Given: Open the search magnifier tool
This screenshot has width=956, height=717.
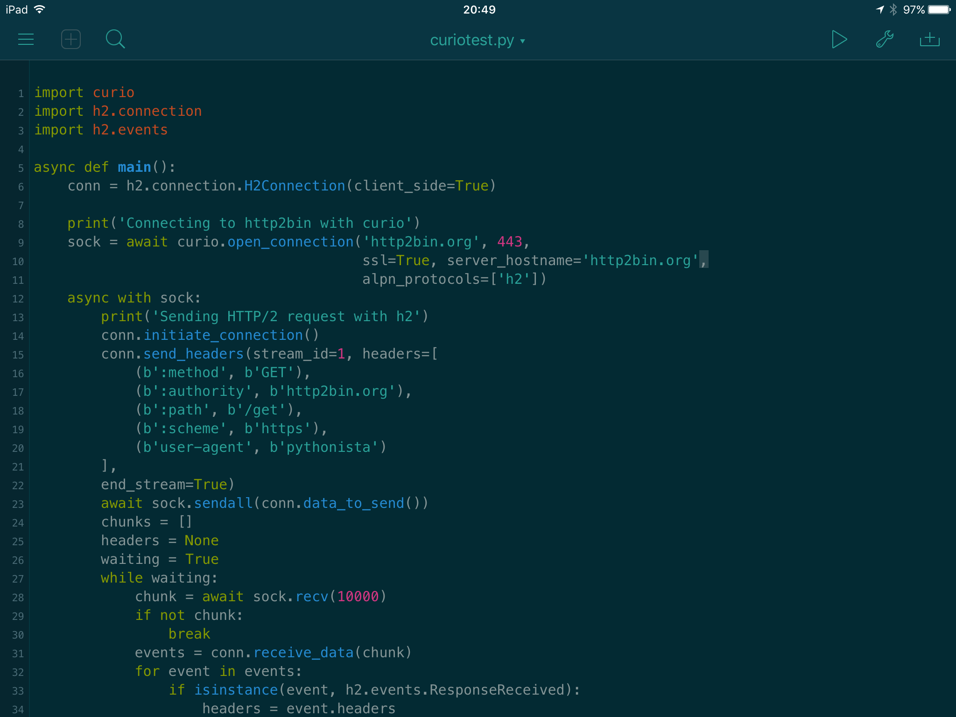Looking at the screenshot, I should [x=115, y=40].
